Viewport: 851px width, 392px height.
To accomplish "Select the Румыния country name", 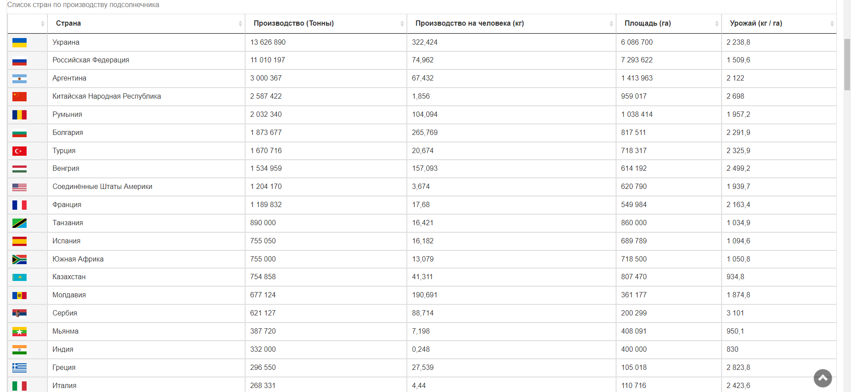I will click(67, 115).
